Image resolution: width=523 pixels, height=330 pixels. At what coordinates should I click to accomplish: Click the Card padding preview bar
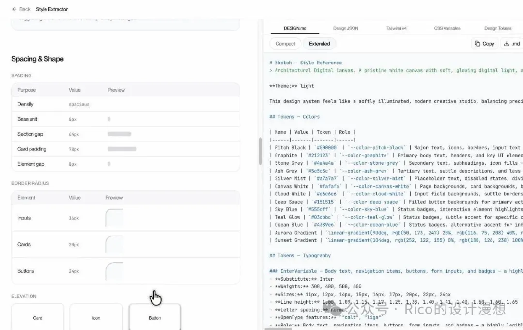click(x=122, y=149)
